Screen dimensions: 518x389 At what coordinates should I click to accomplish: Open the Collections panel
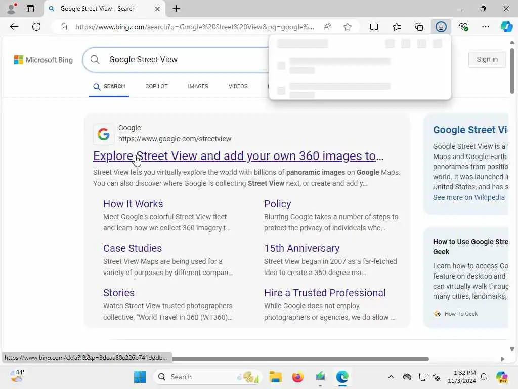coord(418,27)
